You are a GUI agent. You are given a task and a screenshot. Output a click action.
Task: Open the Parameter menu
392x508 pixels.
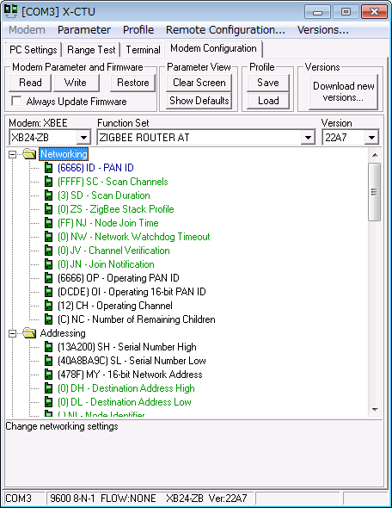point(84,30)
